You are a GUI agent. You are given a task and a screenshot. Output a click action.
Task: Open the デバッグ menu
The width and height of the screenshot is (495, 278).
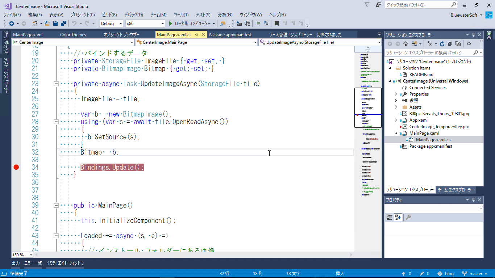pyautogui.click(x=133, y=15)
